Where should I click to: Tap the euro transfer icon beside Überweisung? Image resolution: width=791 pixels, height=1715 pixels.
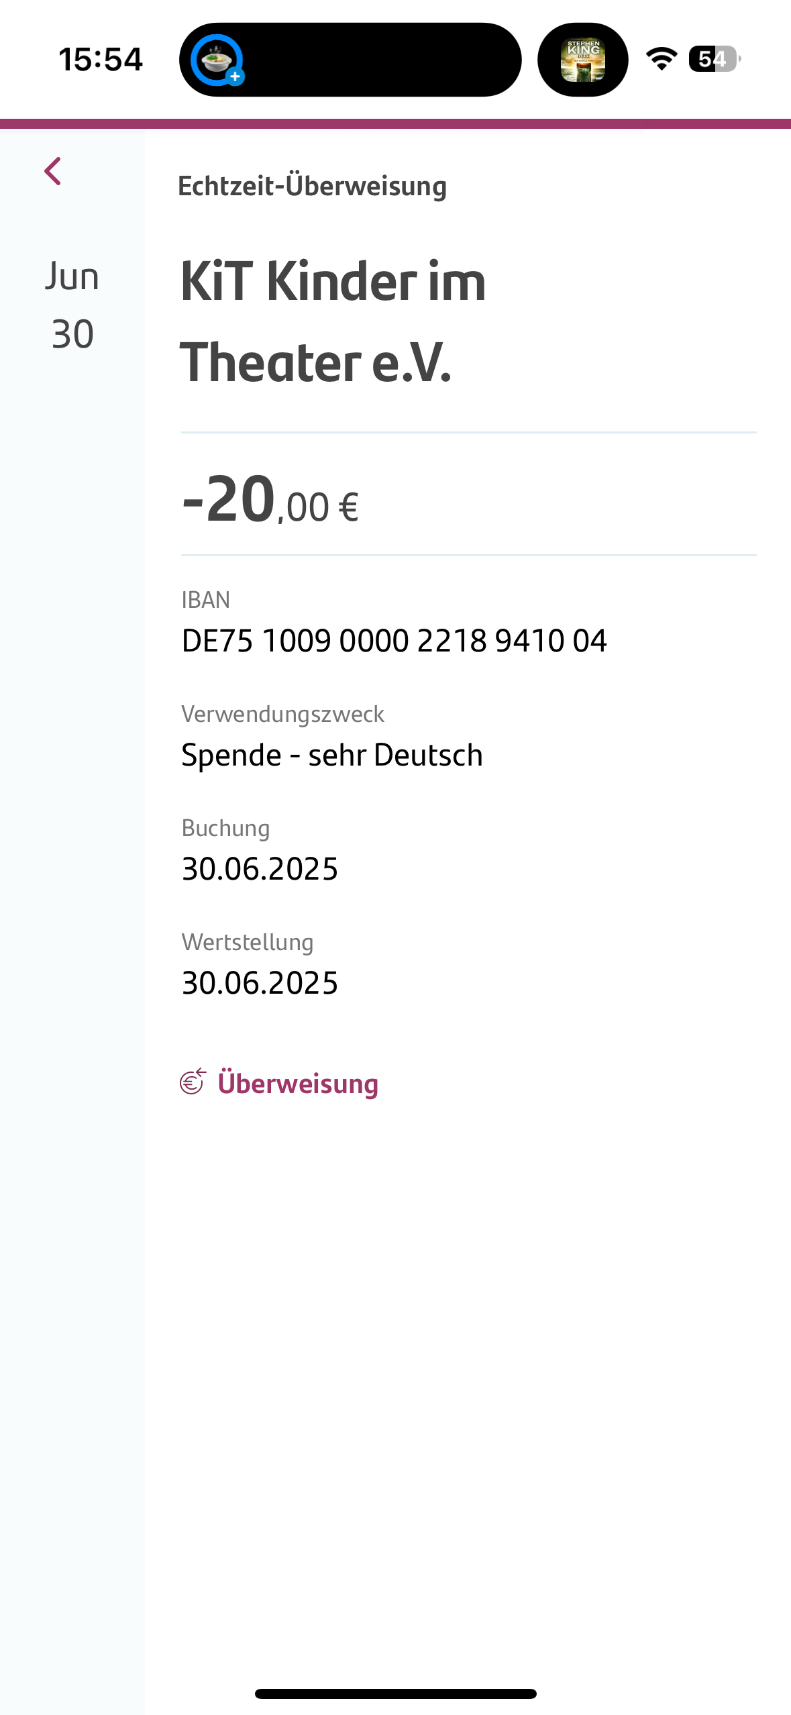tap(193, 1082)
